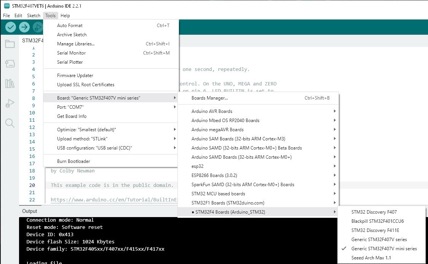The height and width of the screenshot is (264, 428).
Task: Select STM32 Discovery F411E board
Action: click(382, 230)
